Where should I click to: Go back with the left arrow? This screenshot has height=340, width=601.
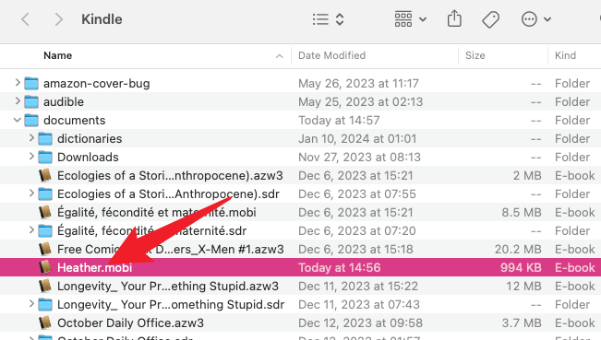tap(25, 19)
